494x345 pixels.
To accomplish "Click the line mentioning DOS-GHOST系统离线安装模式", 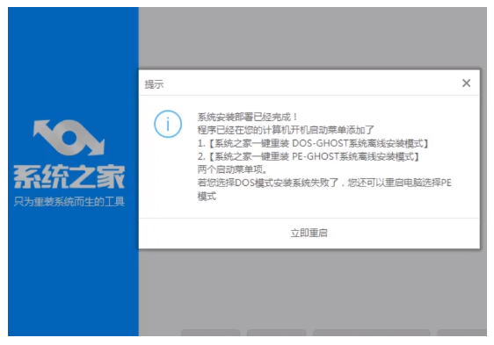I will coord(313,144).
